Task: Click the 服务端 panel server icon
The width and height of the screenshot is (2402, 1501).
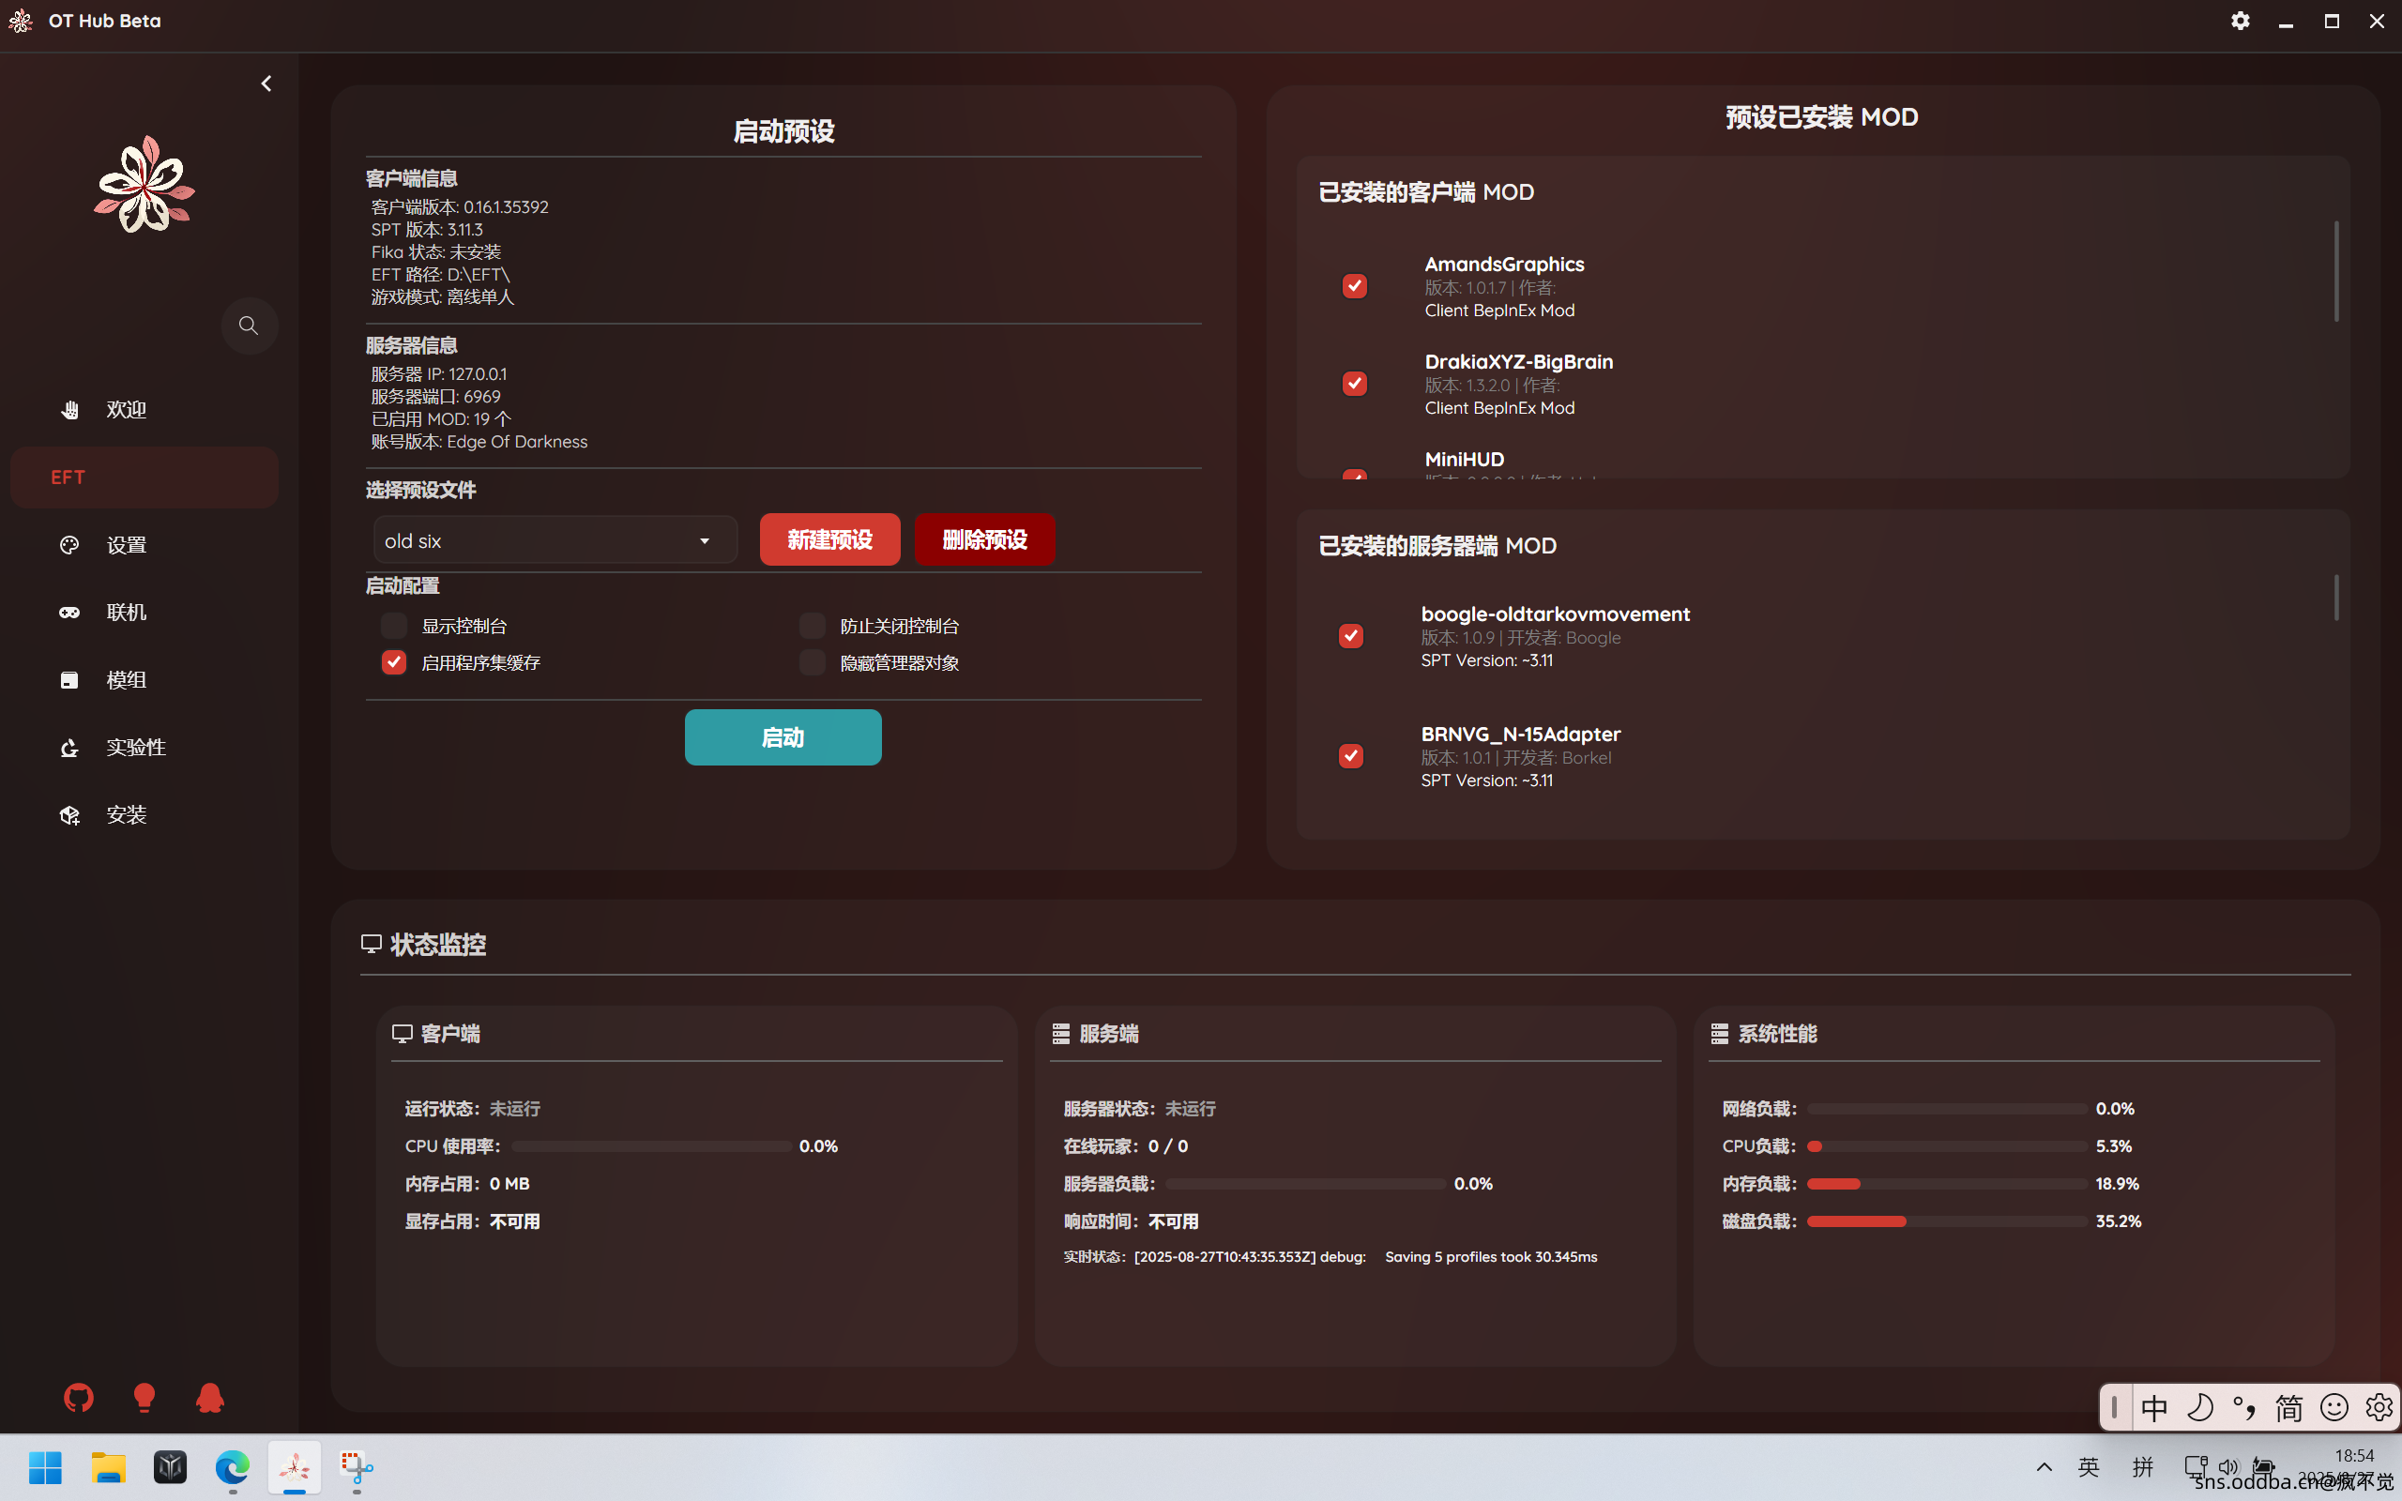Action: pyautogui.click(x=1061, y=1035)
